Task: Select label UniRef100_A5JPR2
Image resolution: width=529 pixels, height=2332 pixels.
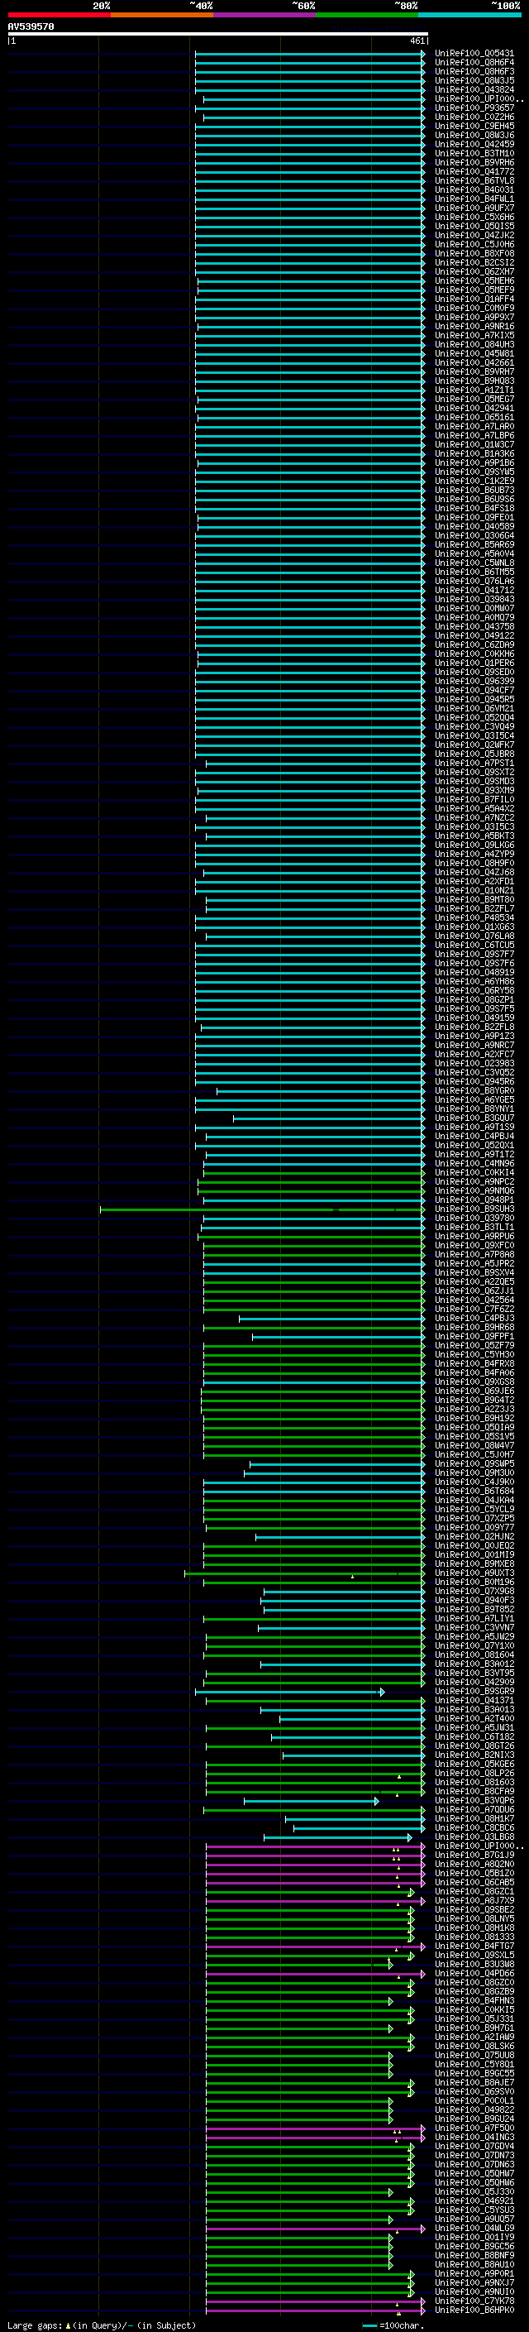Action: pyautogui.click(x=474, y=1263)
